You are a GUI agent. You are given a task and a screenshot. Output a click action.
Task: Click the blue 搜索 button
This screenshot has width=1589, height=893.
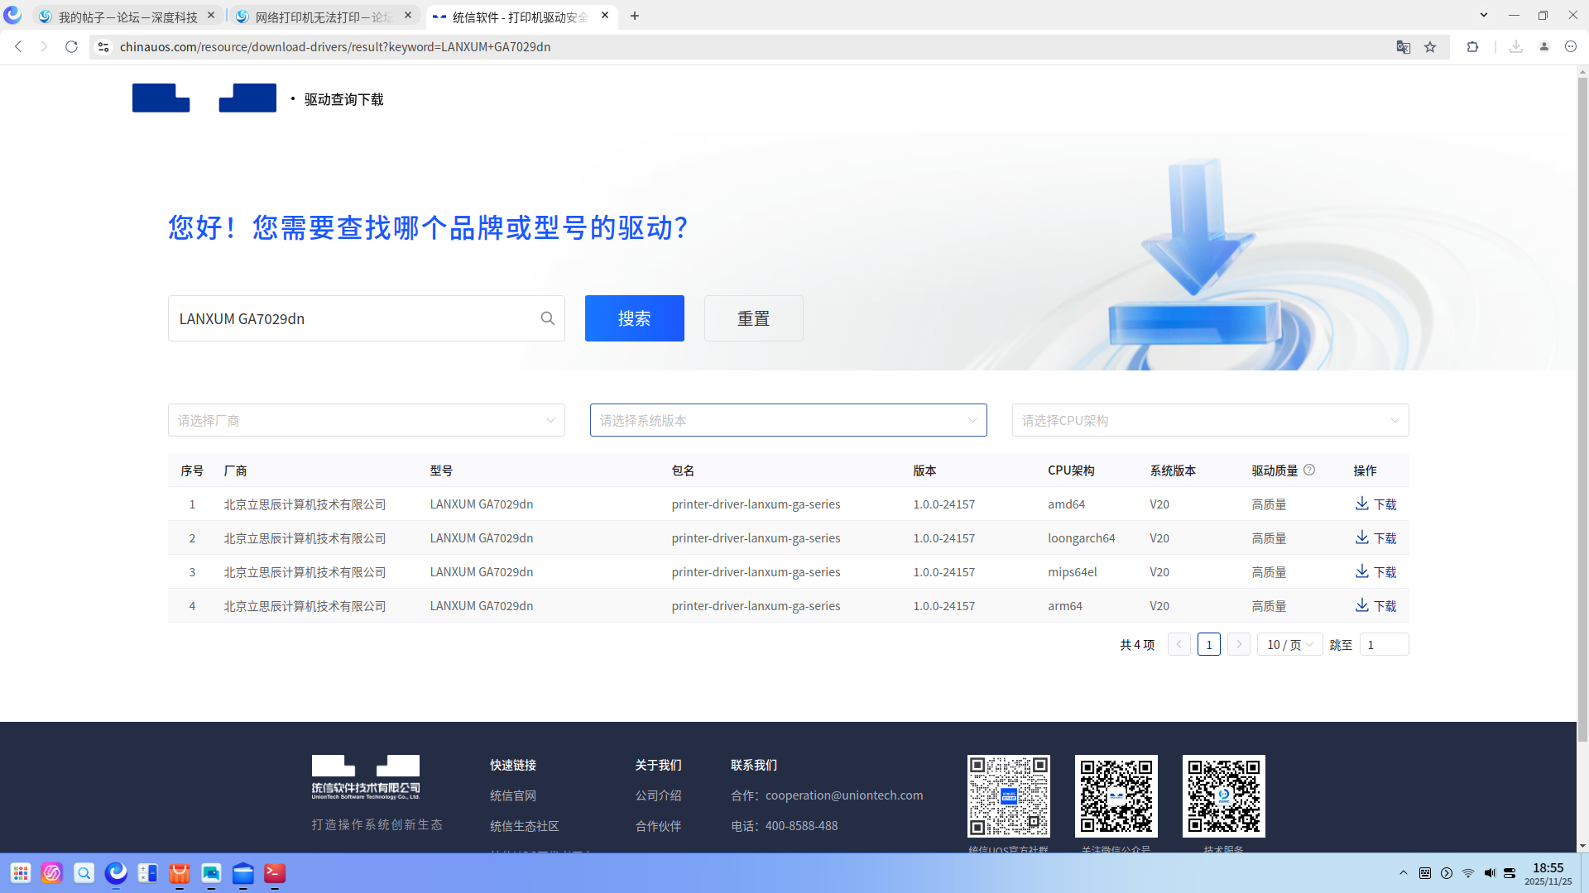pyautogui.click(x=635, y=318)
